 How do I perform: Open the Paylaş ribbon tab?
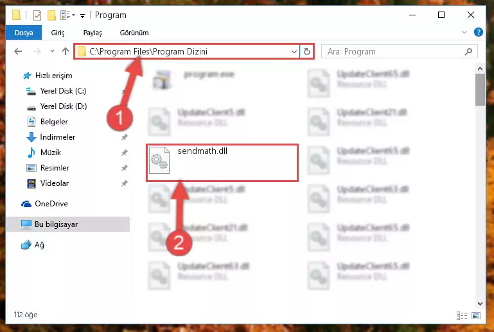click(x=93, y=33)
